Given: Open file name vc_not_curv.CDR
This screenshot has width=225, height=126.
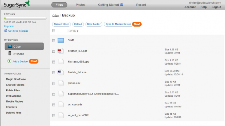Looking at the screenshot, I should click(x=78, y=115).
